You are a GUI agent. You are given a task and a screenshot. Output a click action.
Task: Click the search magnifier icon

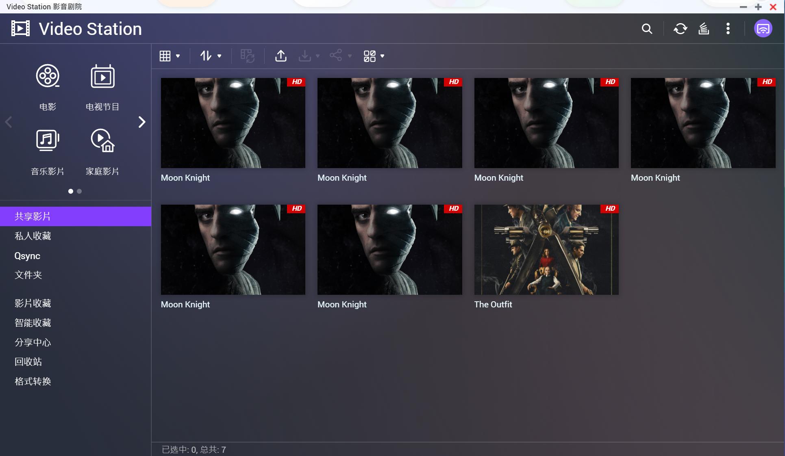(x=647, y=29)
